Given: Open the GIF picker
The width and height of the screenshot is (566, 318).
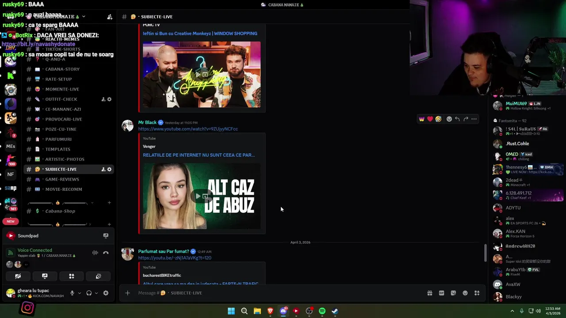Looking at the screenshot, I should [441, 293].
